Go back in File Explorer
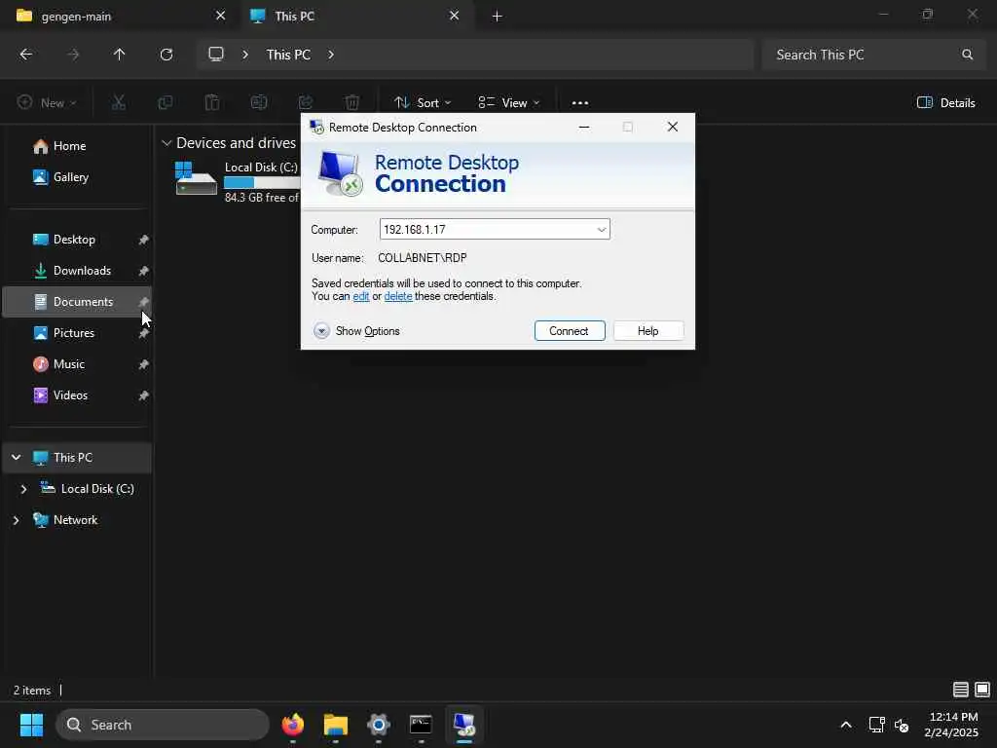This screenshot has height=748, width=997. [x=26, y=55]
